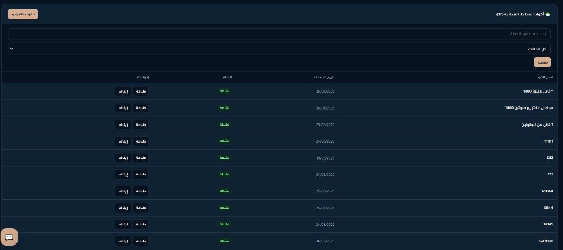Print the 'no1 1300' code
This screenshot has width=563, height=250.
coord(141,241)
